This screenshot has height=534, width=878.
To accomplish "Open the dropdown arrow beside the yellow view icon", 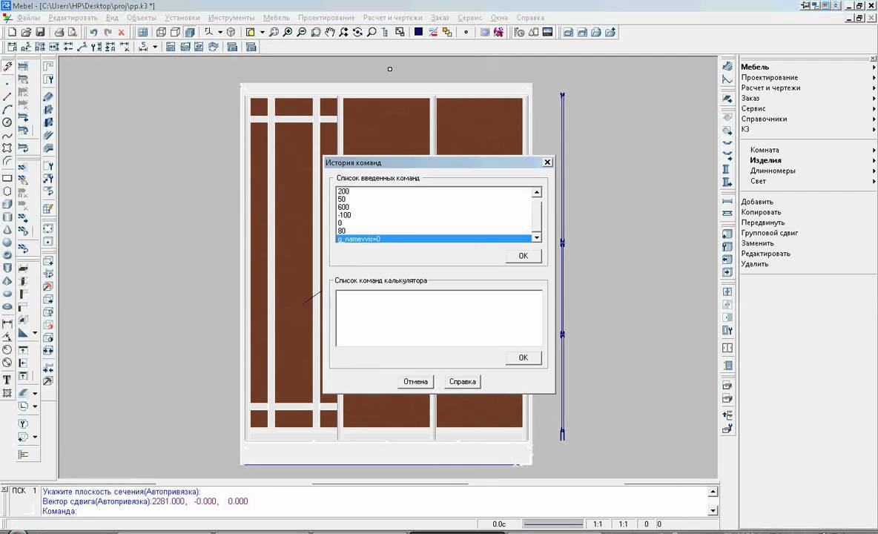I will pos(262,33).
